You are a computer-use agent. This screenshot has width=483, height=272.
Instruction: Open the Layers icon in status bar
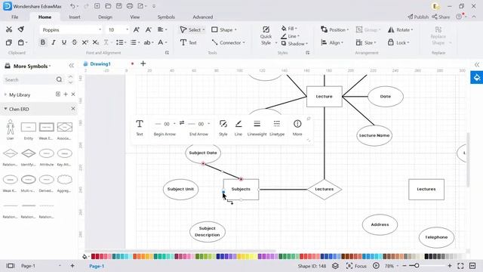pyautogui.click(x=335, y=265)
